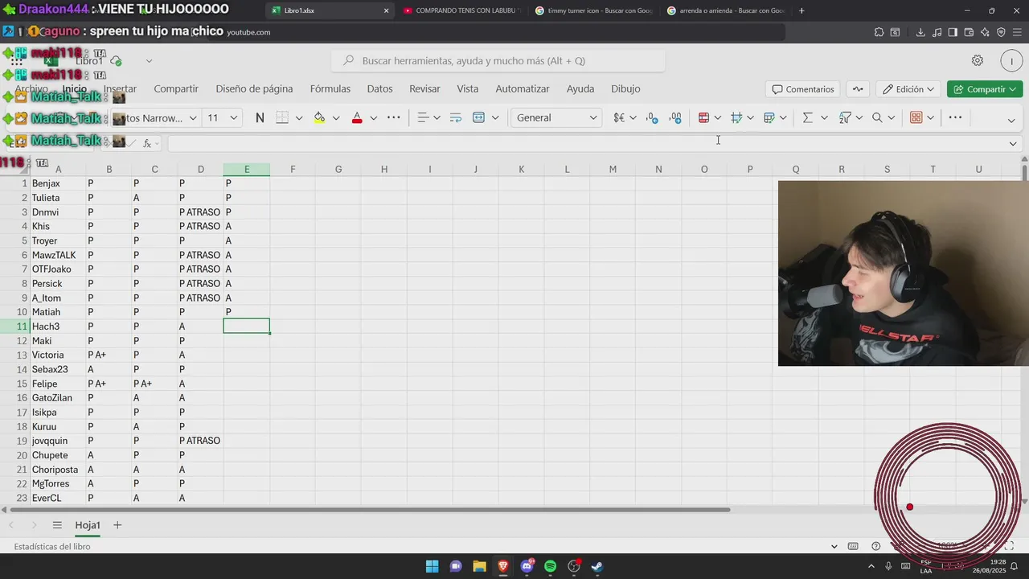Click the format as table icon

click(x=769, y=117)
